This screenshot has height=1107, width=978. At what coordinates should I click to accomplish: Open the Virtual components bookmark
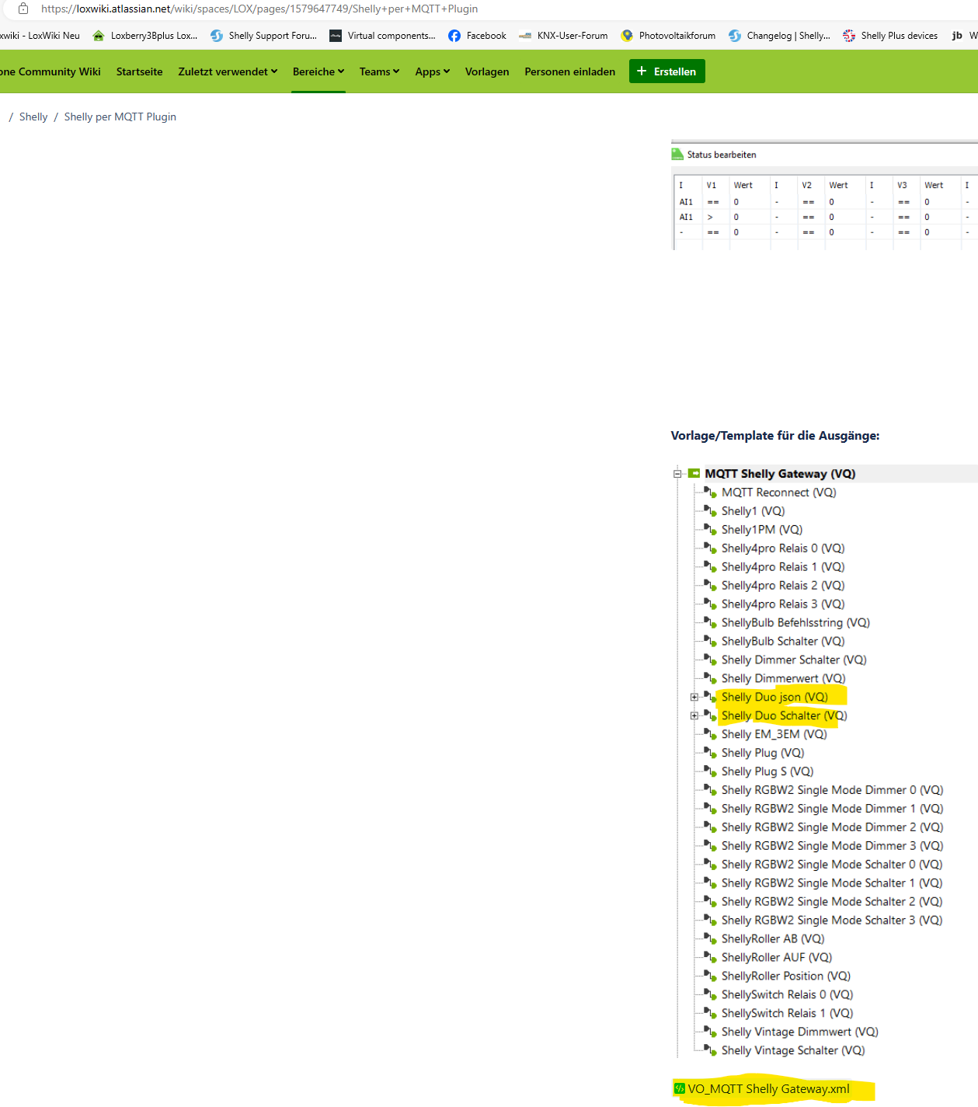coord(382,36)
